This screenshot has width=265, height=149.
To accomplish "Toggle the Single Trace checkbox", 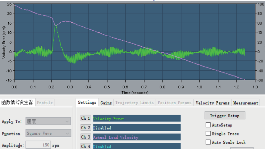I will (x=208, y=134).
